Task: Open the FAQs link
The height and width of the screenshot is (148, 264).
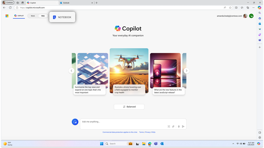Action: click(x=153, y=132)
